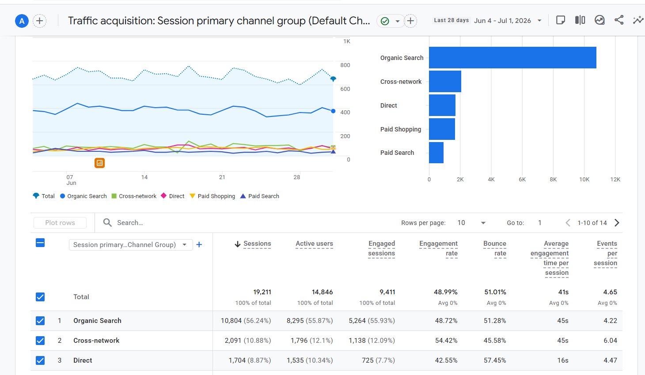Click the Direct bar in bar chart
645x375 pixels.
(442, 105)
